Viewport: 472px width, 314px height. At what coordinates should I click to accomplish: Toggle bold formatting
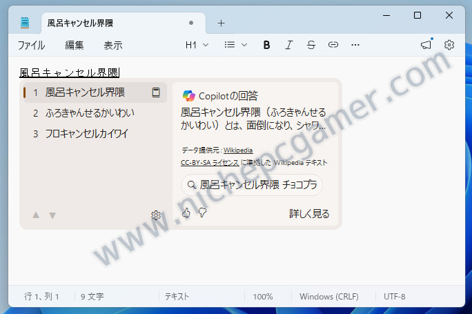[266, 45]
